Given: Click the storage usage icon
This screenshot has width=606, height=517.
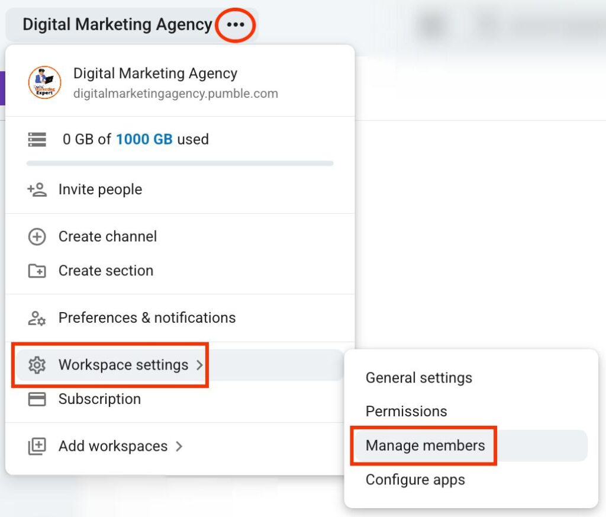Looking at the screenshot, I should 37,139.
